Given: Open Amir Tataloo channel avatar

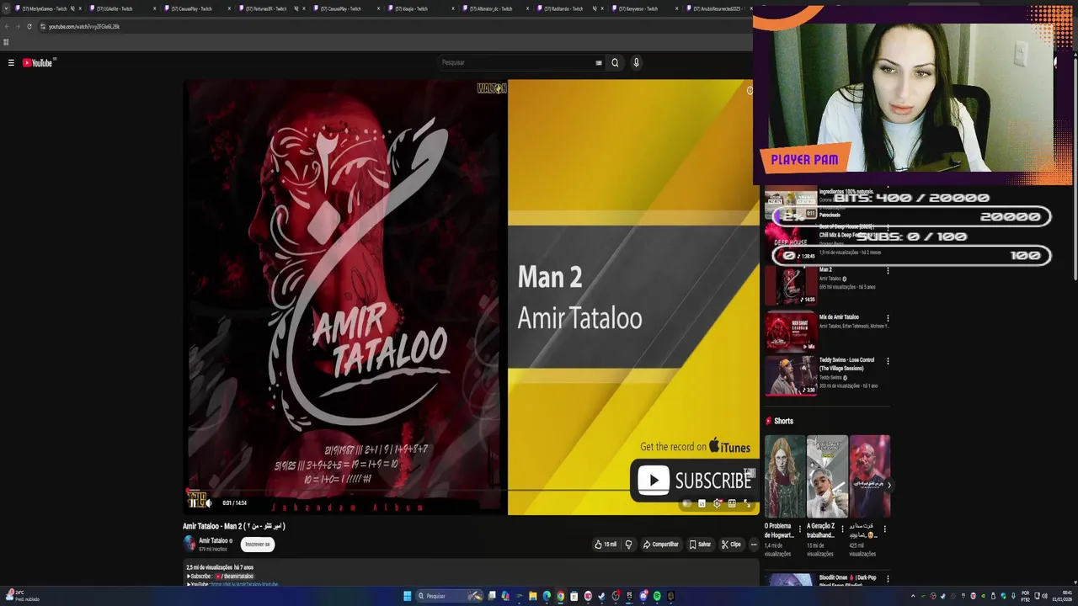Looking at the screenshot, I should (x=189, y=544).
